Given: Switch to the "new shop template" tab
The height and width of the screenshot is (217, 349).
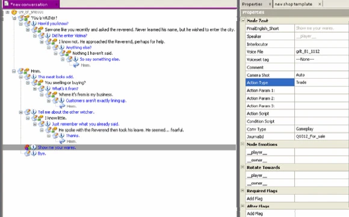Looking at the screenshot, I should 294,4.
